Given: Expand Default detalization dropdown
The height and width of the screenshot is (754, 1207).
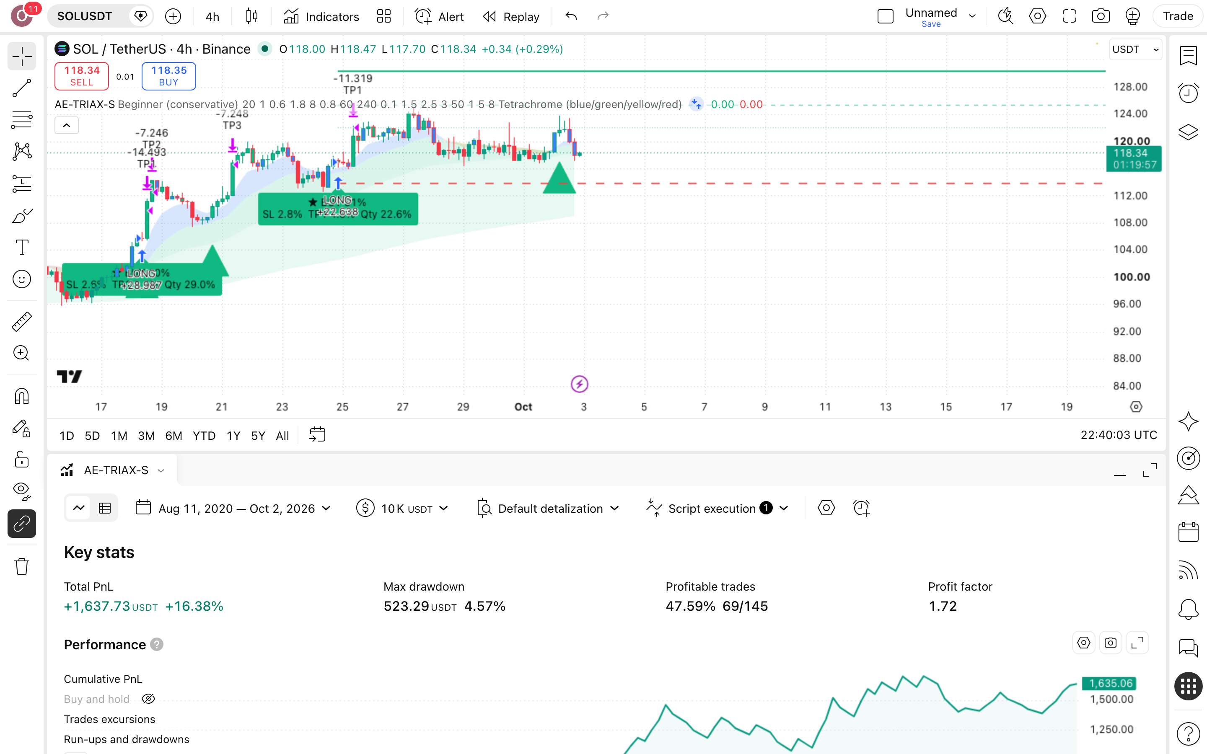Looking at the screenshot, I should click(548, 508).
